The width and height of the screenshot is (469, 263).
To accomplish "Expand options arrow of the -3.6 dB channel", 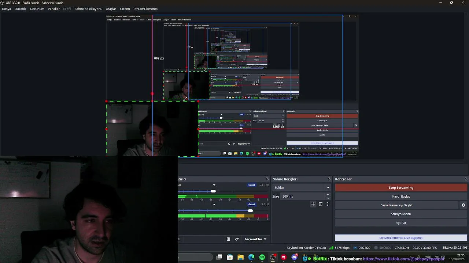I will [x=214, y=204].
